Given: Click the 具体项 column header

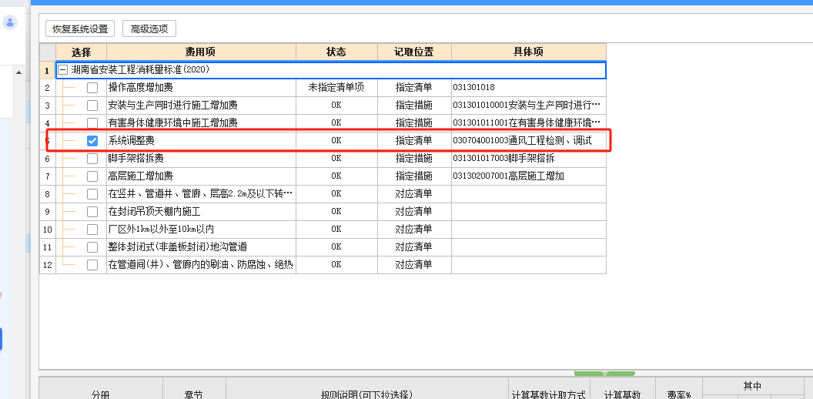Looking at the screenshot, I should tap(529, 52).
